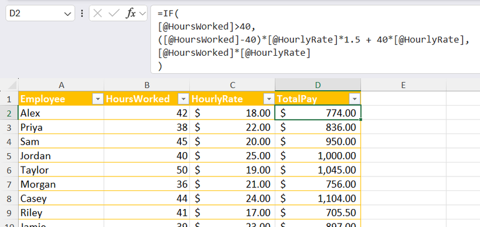Image resolution: width=480 pixels, height=227 pixels.
Task: Click Priya's HourlyRate 22.00
Action: point(232,127)
